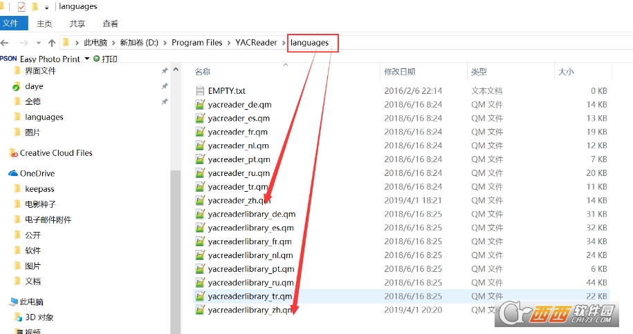
Task: Select yacreaderlibrary_fr.qm file icon
Action: pyautogui.click(x=200, y=242)
